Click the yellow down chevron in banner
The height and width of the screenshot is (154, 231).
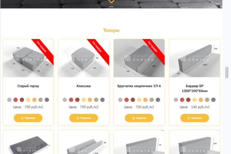[x=111, y=2]
